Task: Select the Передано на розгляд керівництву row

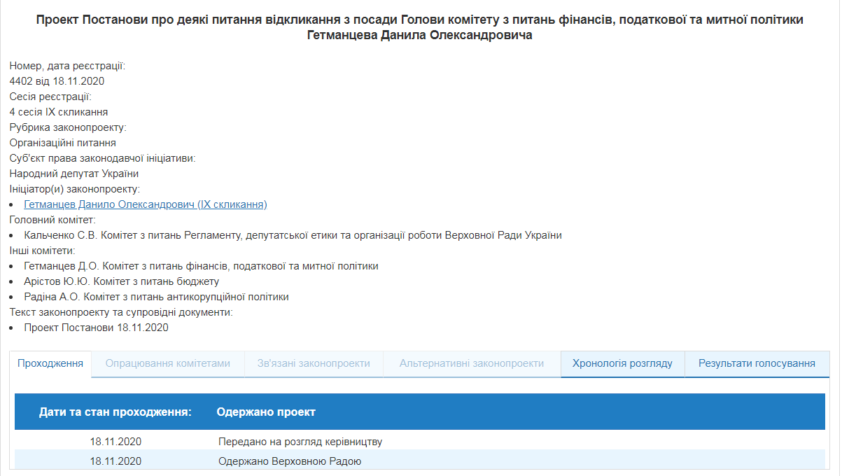Action: click(299, 442)
